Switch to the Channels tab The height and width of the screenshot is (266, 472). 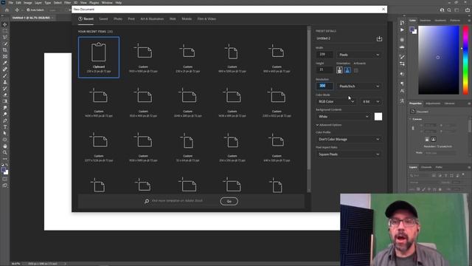point(426,167)
